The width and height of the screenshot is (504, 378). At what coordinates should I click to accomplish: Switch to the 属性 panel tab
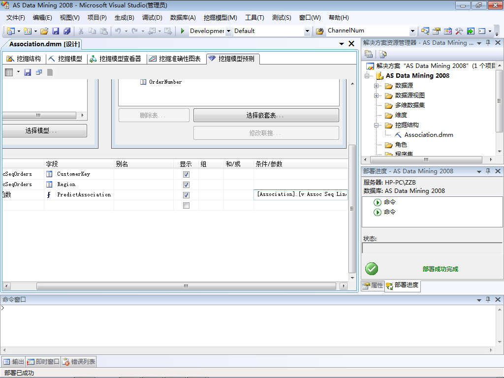coord(373,285)
